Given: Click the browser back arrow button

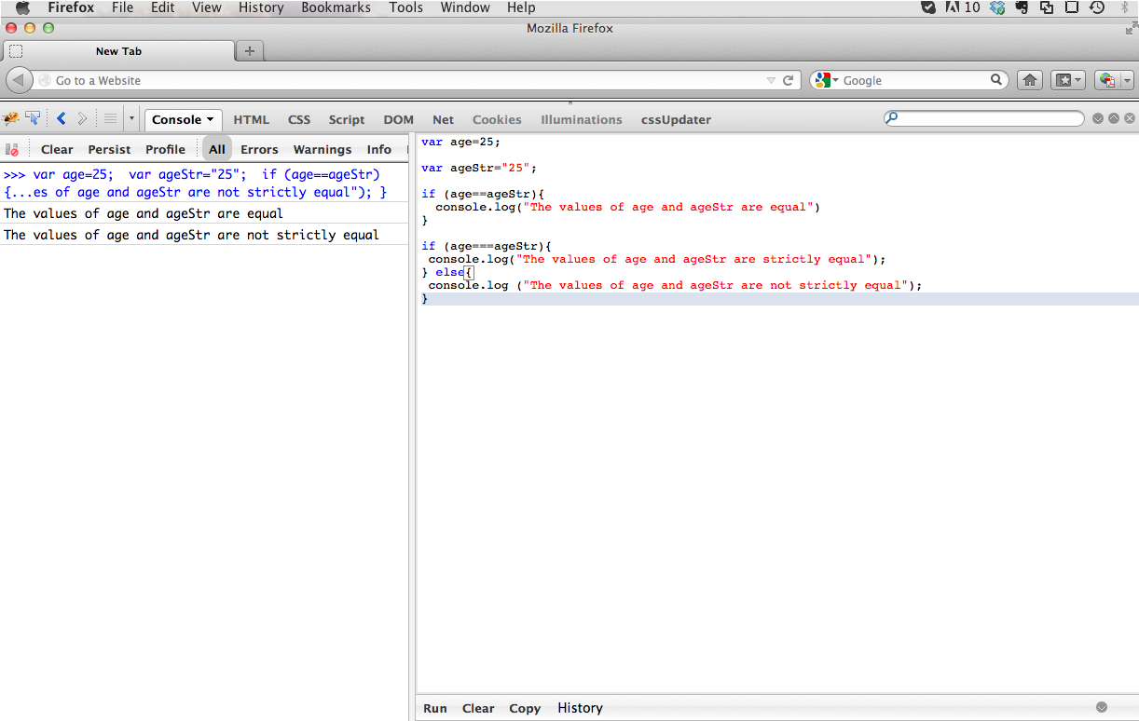Looking at the screenshot, I should tap(20, 80).
